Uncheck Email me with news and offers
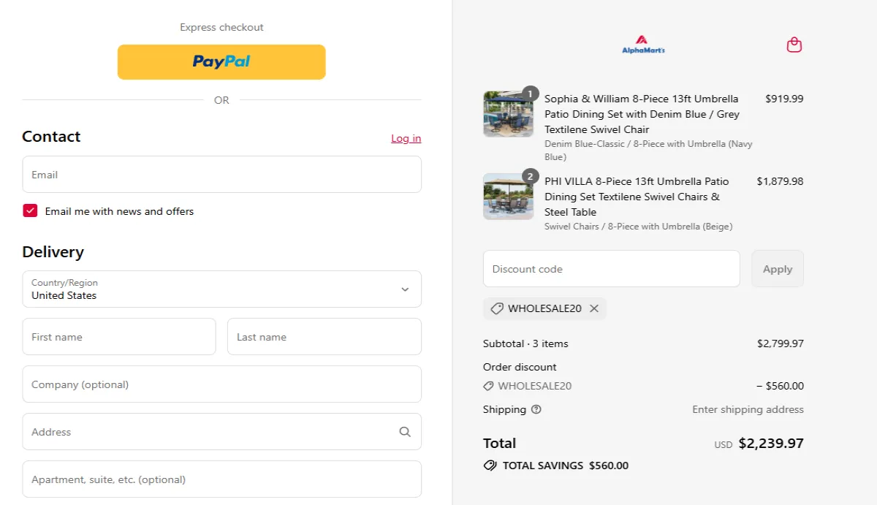This screenshot has height=505, width=877. point(30,210)
